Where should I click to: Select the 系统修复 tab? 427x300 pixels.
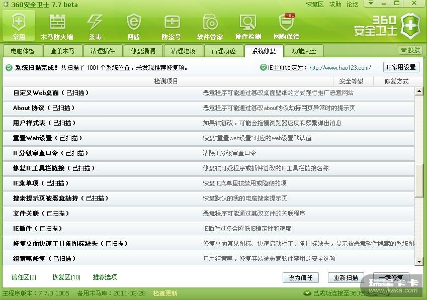pyautogui.click(x=264, y=51)
